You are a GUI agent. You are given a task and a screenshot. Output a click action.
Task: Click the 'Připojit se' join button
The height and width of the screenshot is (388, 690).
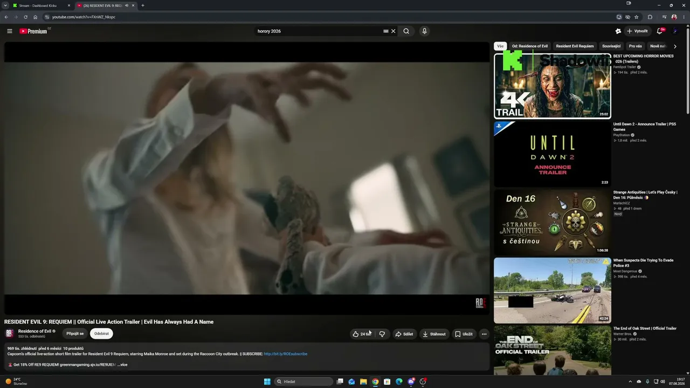pyautogui.click(x=75, y=334)
